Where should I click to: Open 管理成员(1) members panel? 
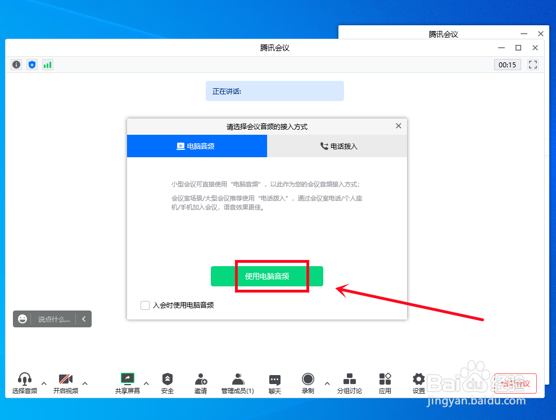pos(238,383)
